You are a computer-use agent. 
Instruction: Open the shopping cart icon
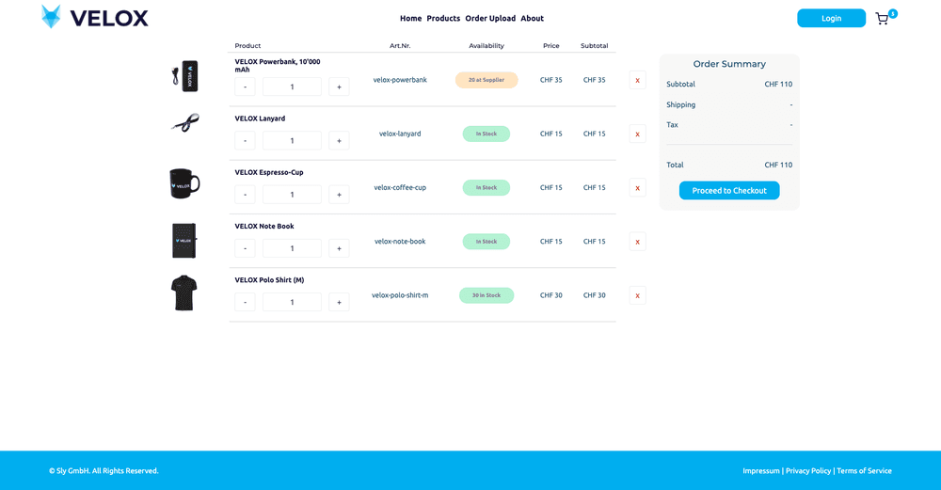[x=882, y=19]
